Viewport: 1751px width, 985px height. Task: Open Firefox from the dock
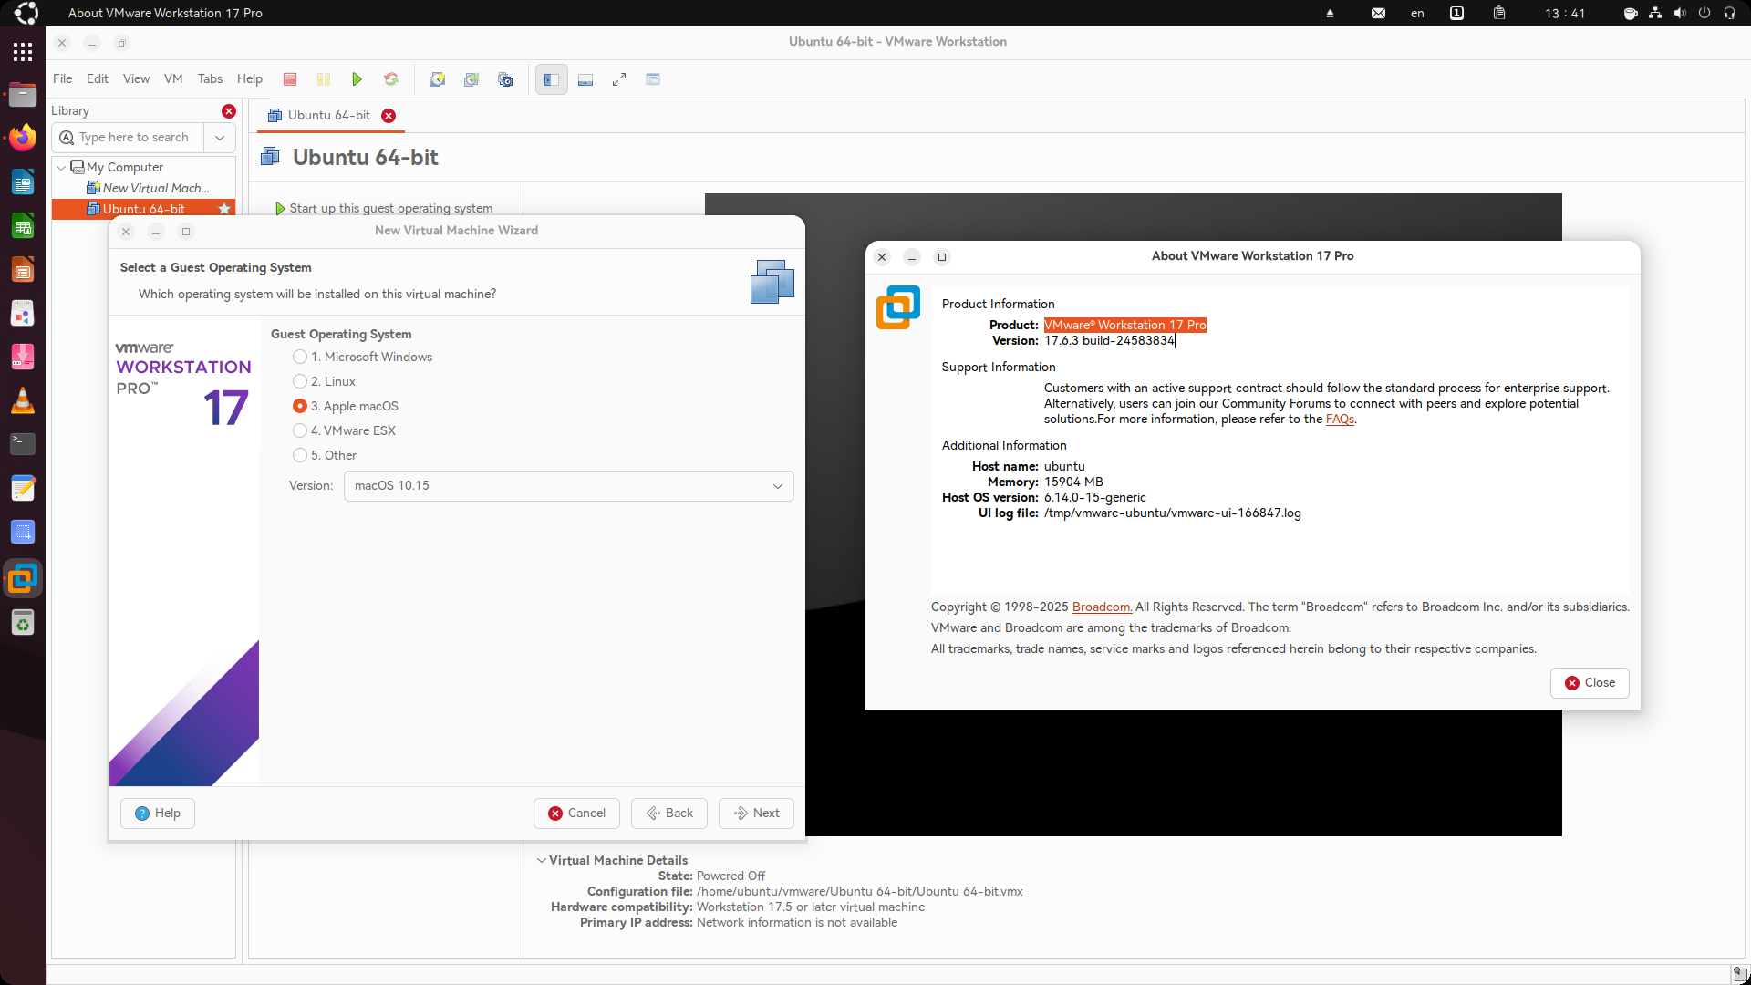tap(23, 138)
